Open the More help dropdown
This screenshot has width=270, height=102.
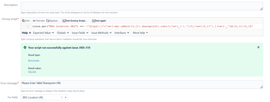point(140,33)
